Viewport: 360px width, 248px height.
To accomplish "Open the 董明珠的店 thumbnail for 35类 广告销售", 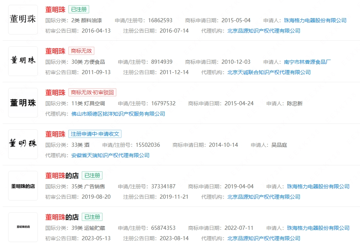I will (23, 186).
